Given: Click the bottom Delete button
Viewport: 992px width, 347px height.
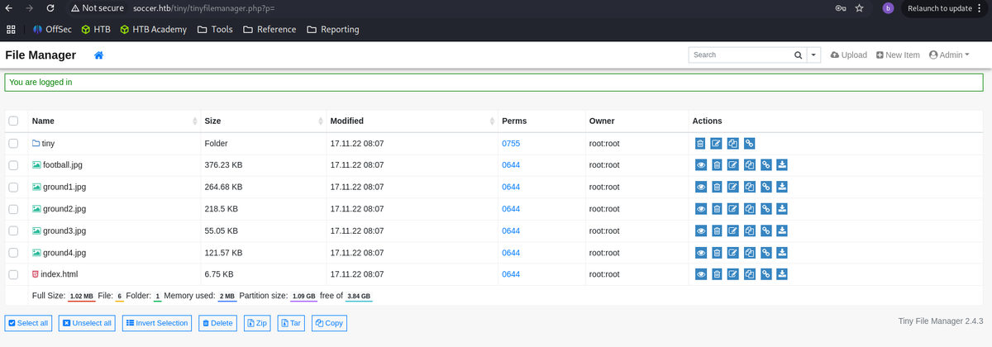Looking at the screenshot, I should (x=217, y=323).
